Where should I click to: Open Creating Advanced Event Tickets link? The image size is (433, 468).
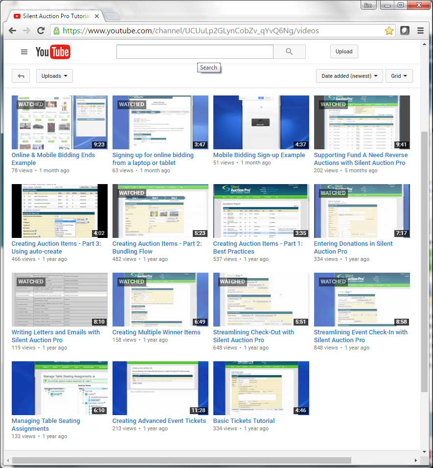pos(159,421)
